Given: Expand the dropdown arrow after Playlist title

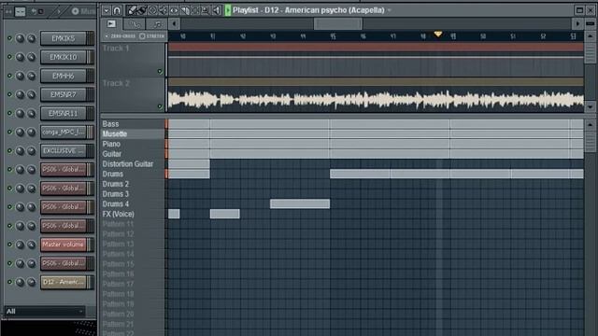Looking at the screenshot, I should click(390, 10).
